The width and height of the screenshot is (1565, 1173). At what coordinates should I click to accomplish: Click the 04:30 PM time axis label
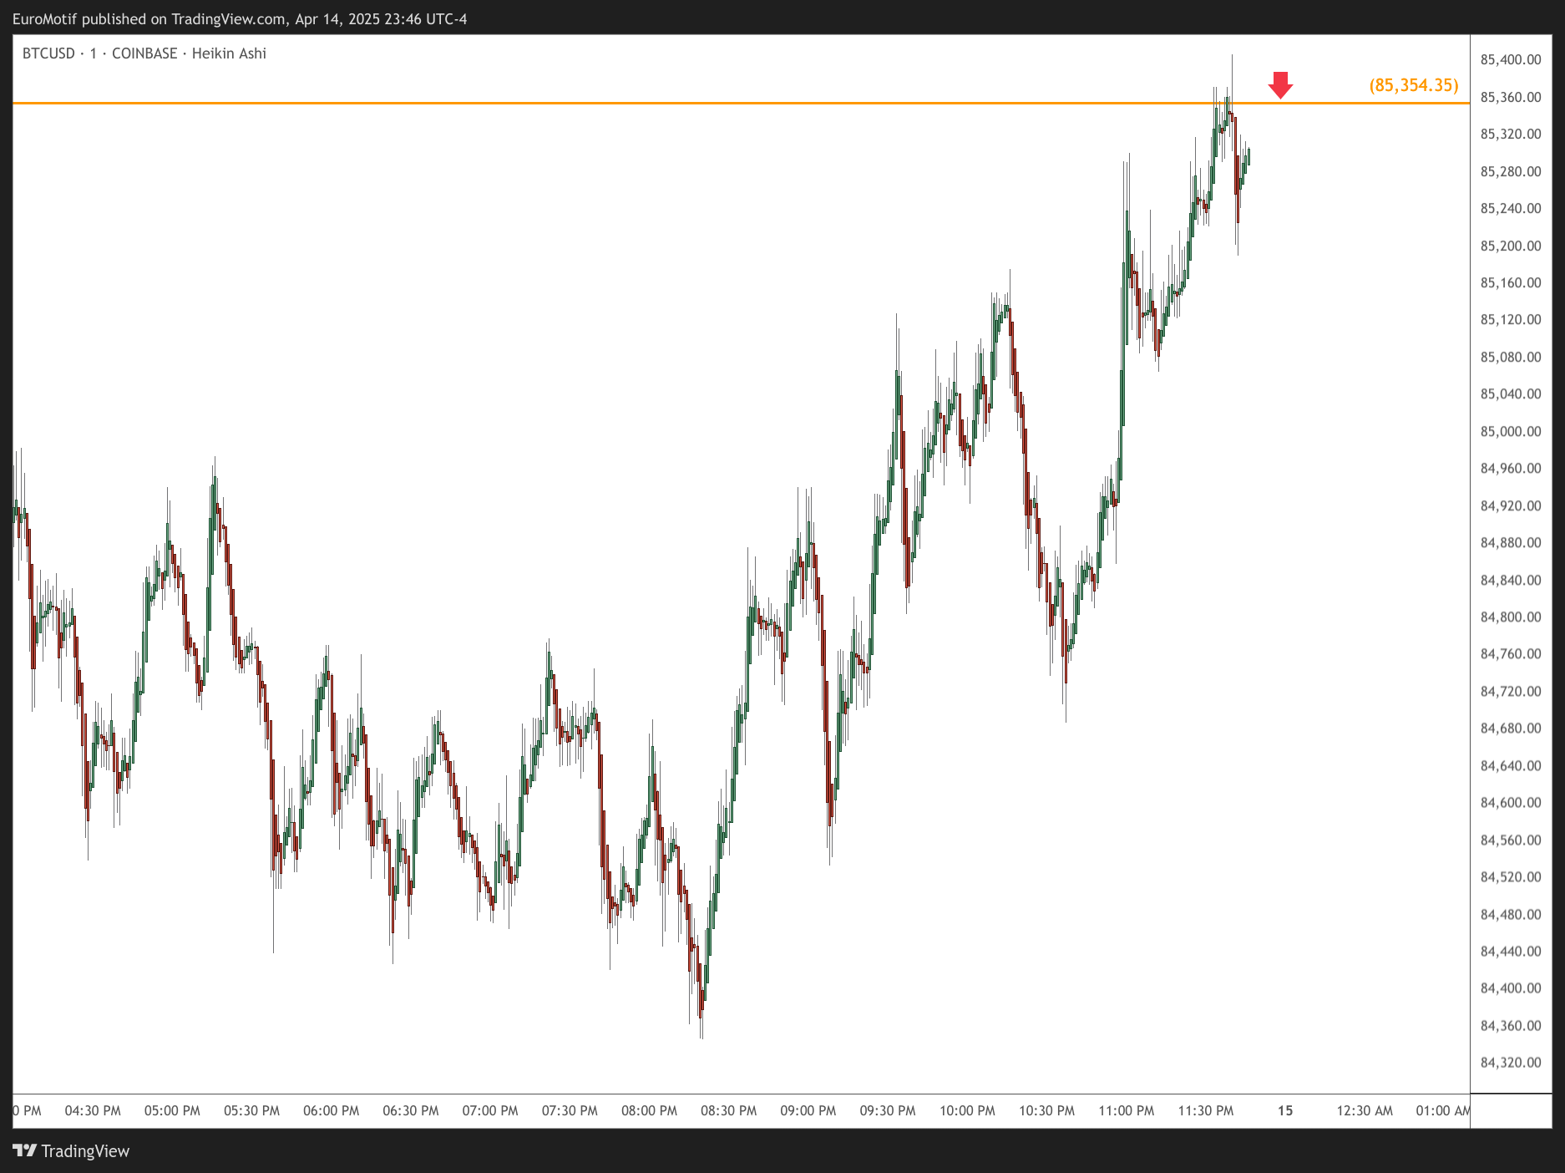click(93, 1110)
